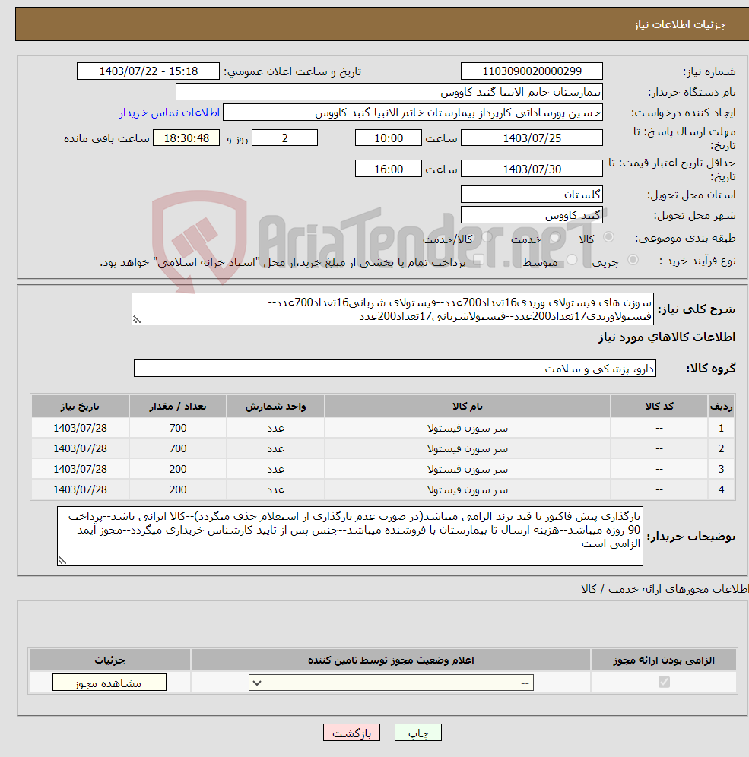Click item name in table row 4
The image size is (749, 757).
pos(468,489)
